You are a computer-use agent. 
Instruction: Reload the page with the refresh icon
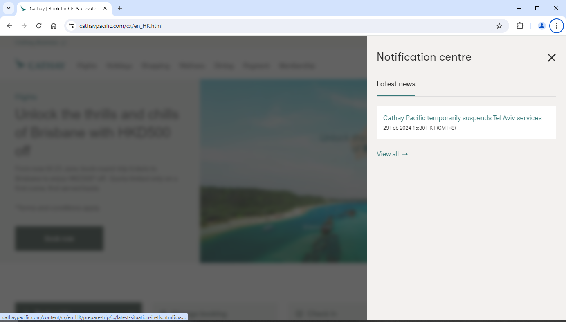pos(39,25)
